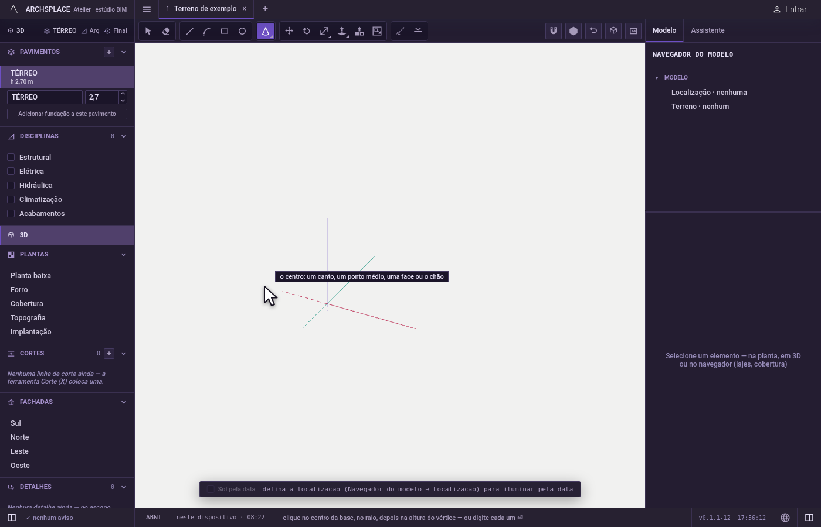Select the eraser tool in the toolbar
This screenshot has height=527, width=821.
click(x=166, y=31)
